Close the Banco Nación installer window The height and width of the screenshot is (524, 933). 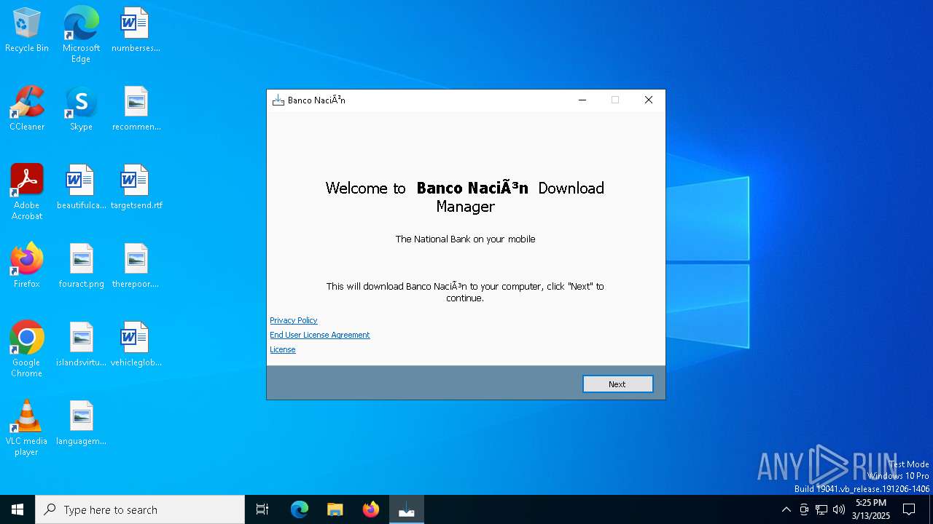(648, 100)
